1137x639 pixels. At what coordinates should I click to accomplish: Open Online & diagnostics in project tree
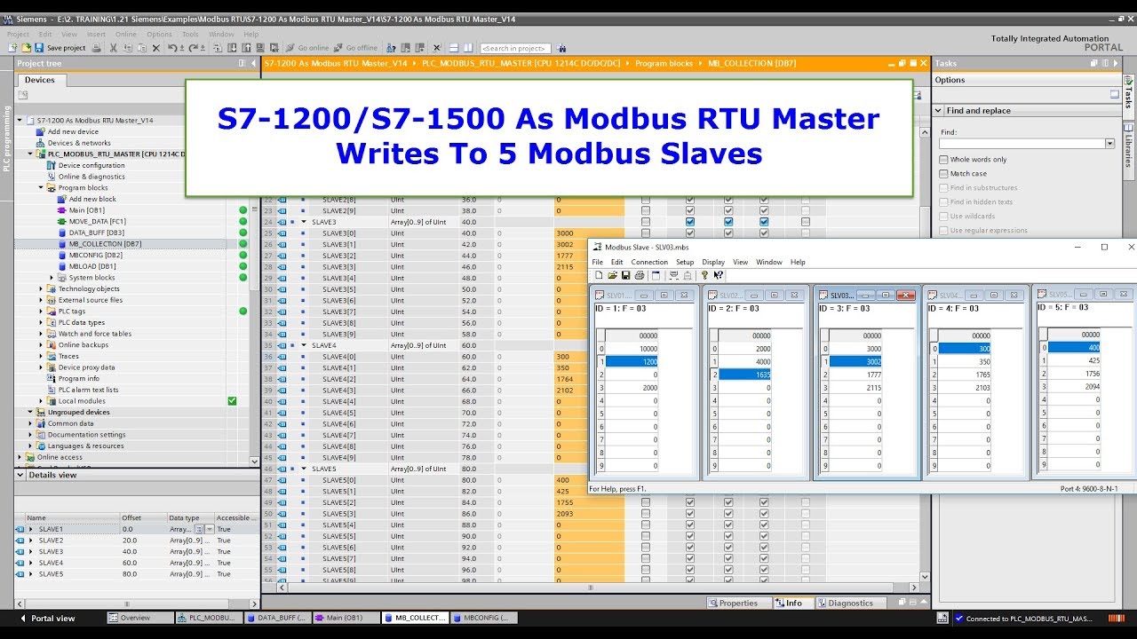[91, 177]
